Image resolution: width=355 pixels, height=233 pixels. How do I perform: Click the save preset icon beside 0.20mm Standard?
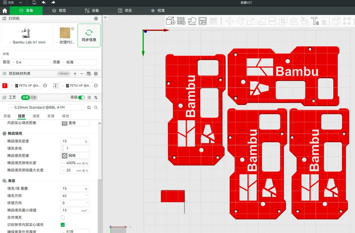pyautogui.click(x=89, y=107)
